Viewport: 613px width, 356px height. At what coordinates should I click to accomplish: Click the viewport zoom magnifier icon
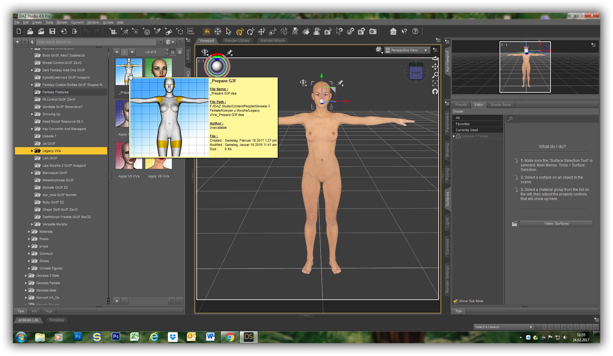[435, 75]
